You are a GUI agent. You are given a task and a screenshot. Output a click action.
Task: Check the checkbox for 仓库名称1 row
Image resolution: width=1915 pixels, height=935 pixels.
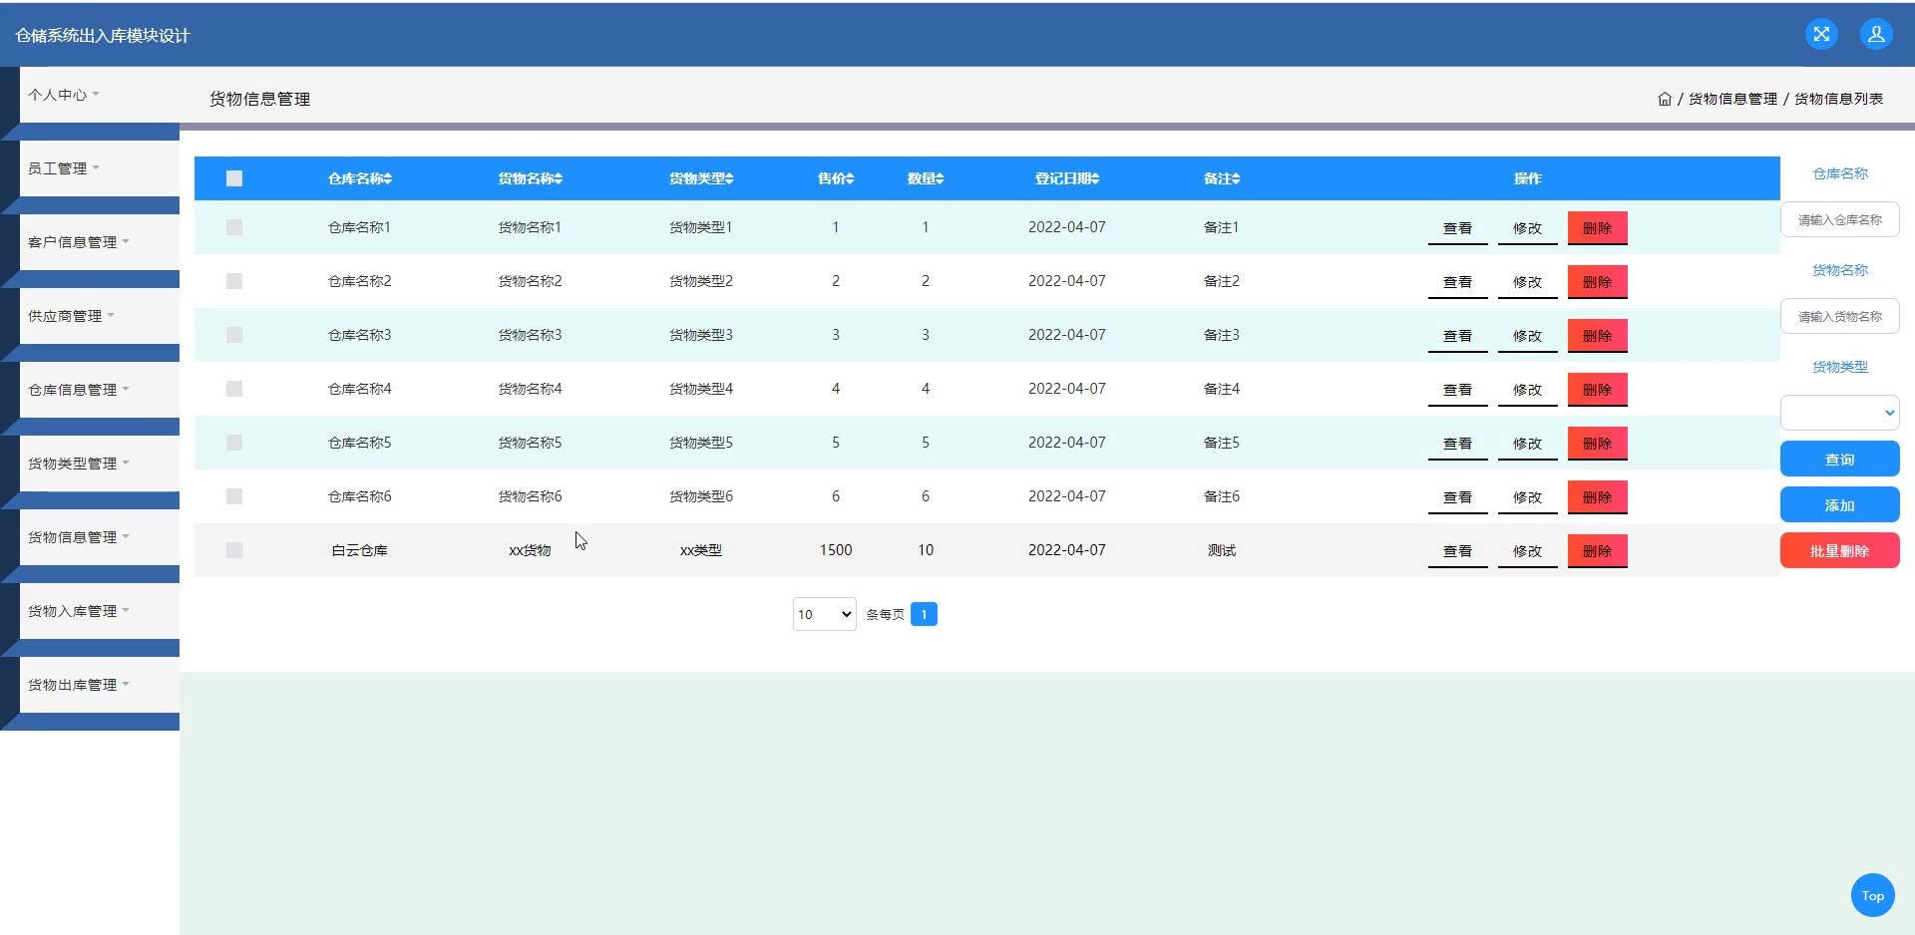[234, 227]
